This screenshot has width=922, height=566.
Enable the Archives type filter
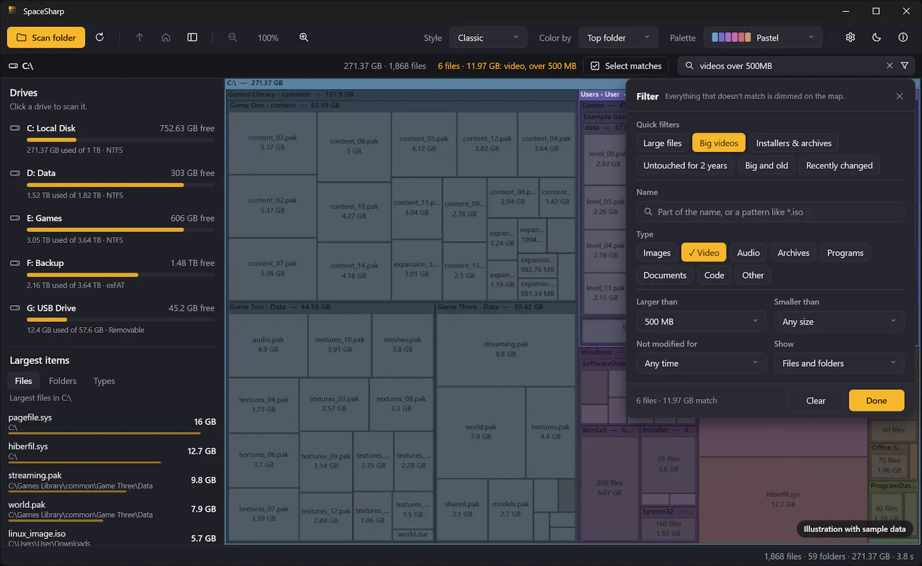793,253
